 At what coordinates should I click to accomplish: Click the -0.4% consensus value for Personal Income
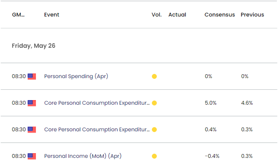pos(211,156)
